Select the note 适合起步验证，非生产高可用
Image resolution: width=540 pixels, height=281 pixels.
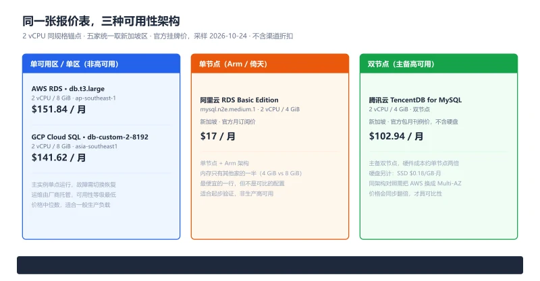pos(237,193)
